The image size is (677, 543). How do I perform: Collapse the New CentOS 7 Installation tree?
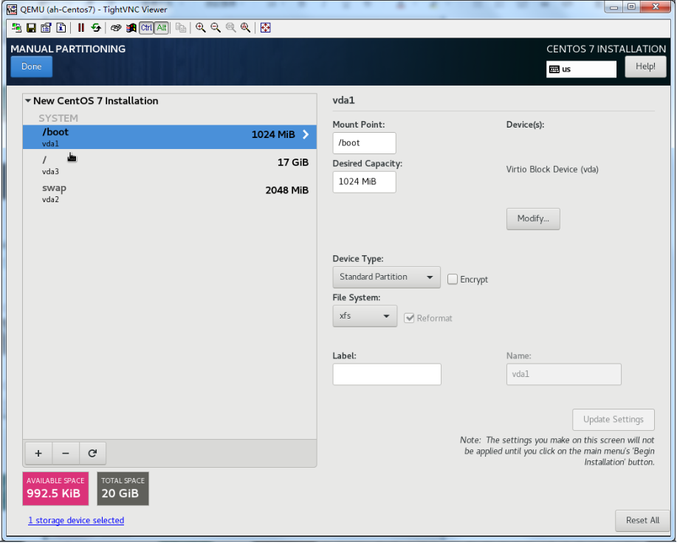[x=28, y=101]
